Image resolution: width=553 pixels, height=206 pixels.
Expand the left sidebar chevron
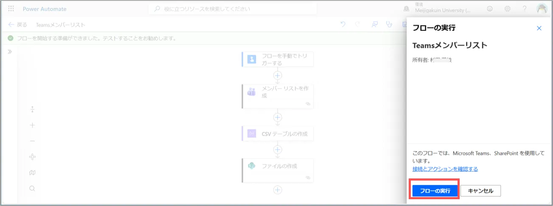point(9,52)
